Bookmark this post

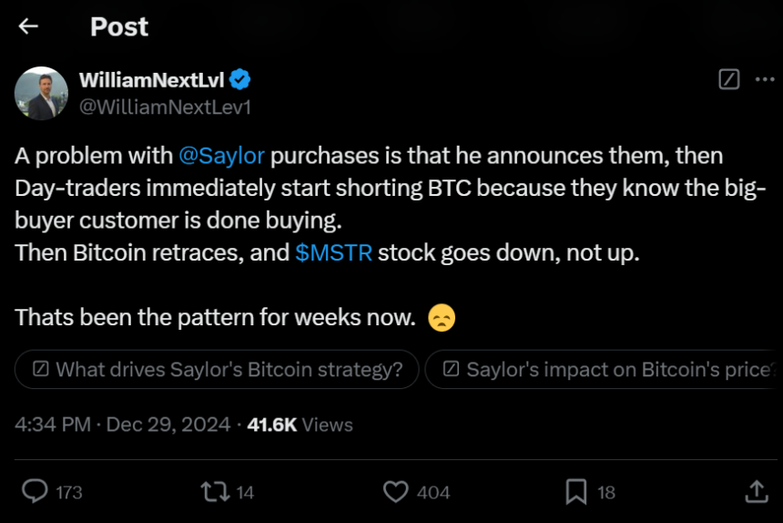pyautogui.click(x=575, y=491)
